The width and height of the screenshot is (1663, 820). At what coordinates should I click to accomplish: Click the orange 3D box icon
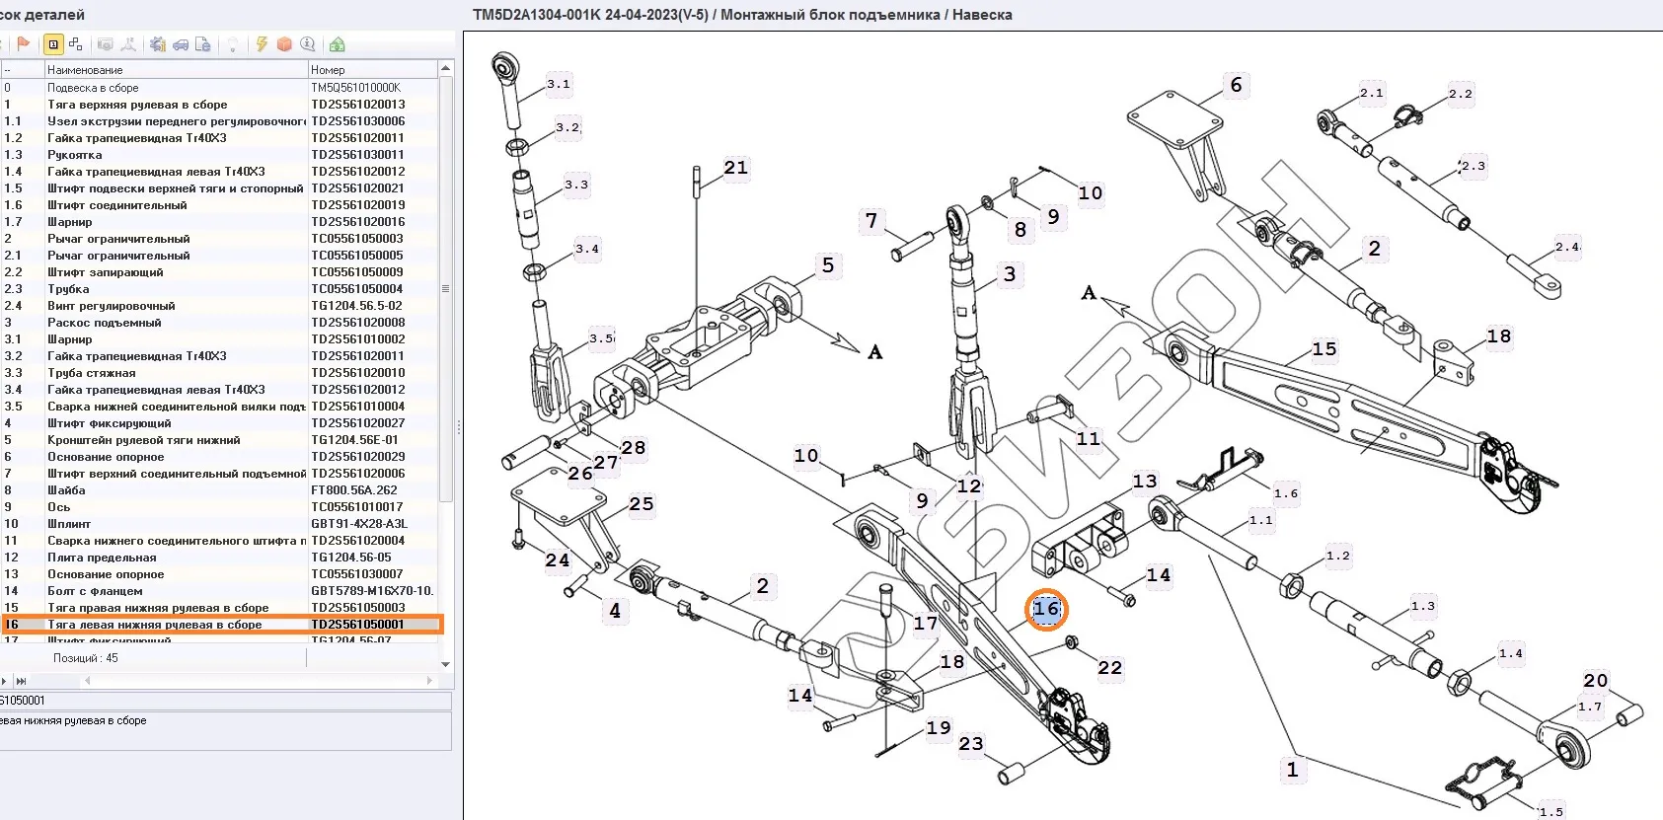[284, 44]
